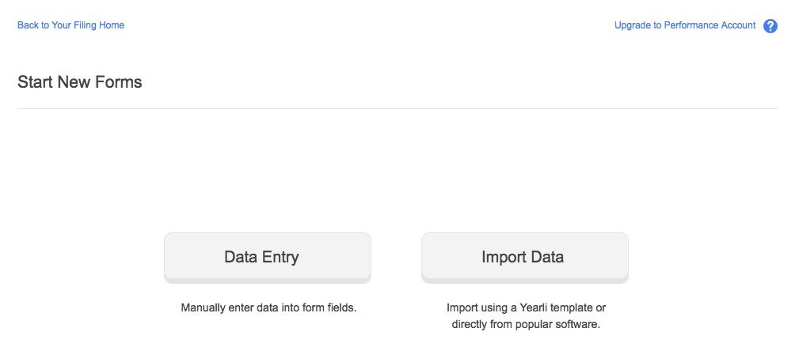Viewport: 799px width, 347px height.
Task: Get help via the circular help icon
Action: pos(770,26)
